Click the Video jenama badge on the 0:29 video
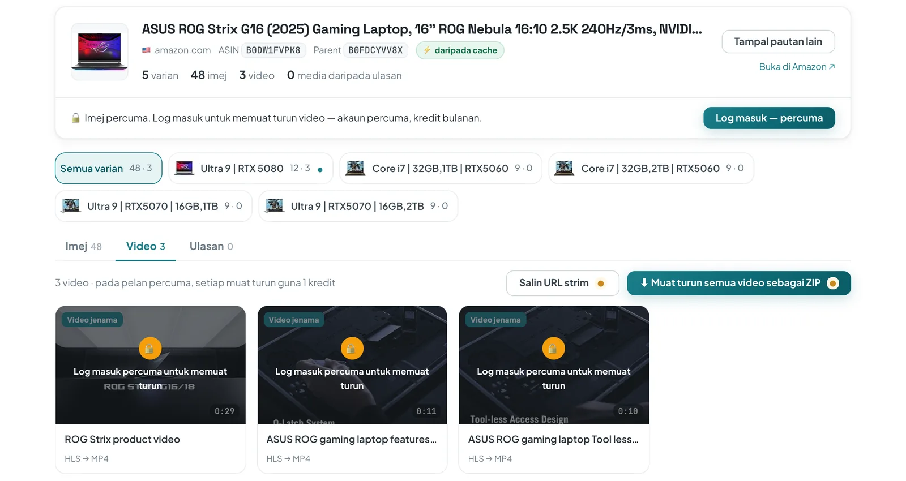The width and height of the screenshot is (906, 481). tap(92, 320)
